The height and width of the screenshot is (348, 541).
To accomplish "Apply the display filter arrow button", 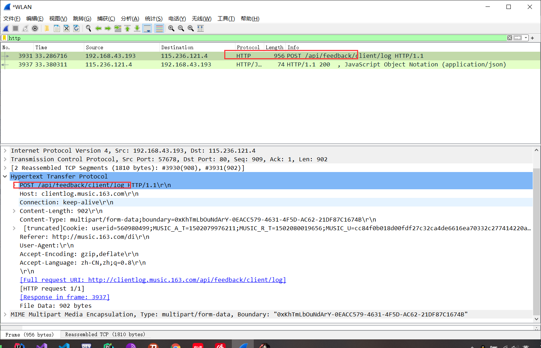I will point(518,38).
